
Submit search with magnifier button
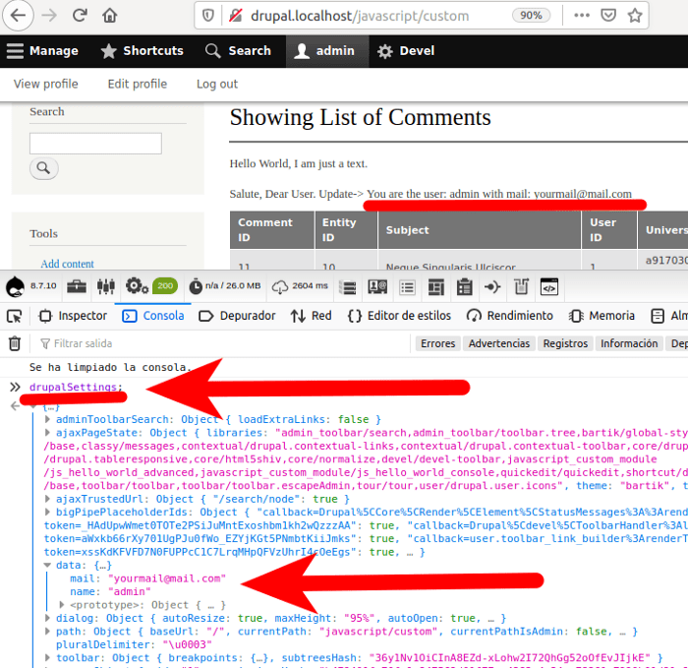43,168
